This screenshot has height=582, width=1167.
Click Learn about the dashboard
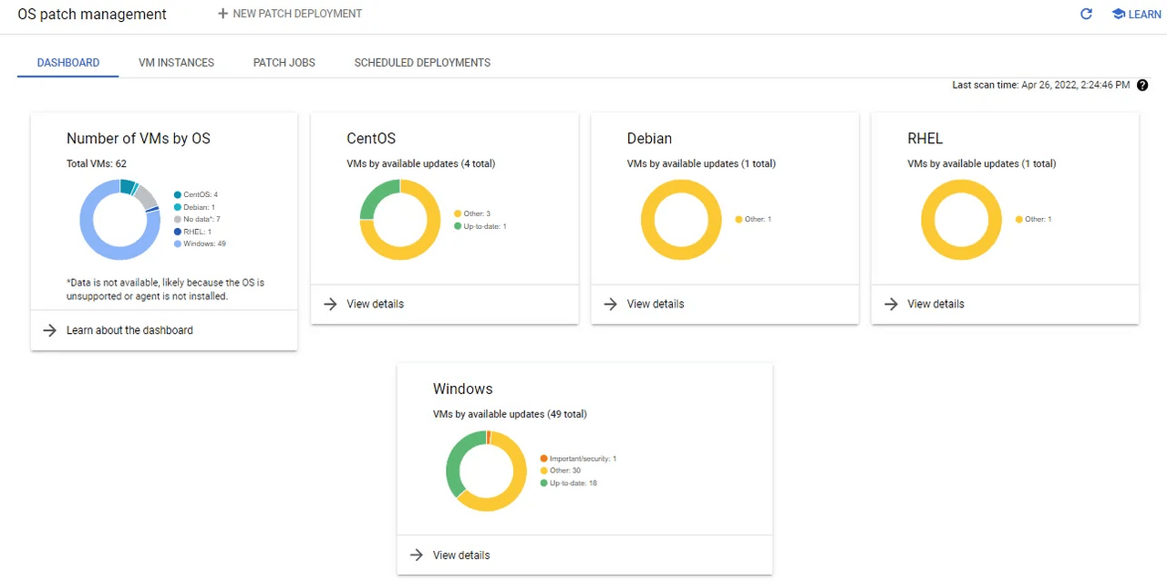(x=129, y=329)
